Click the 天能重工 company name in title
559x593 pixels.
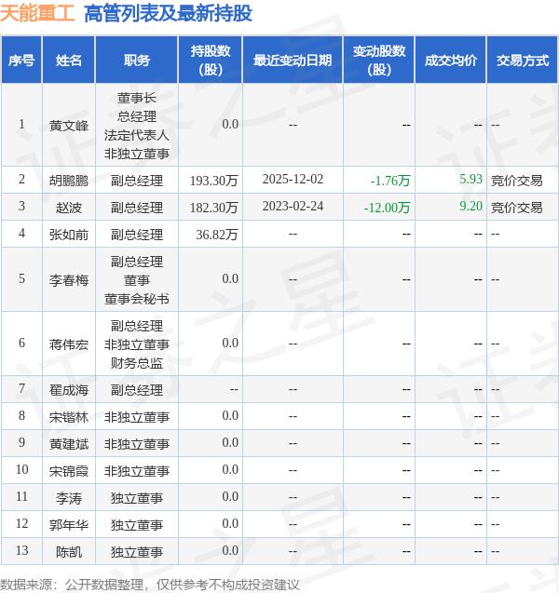click(37, 13)
